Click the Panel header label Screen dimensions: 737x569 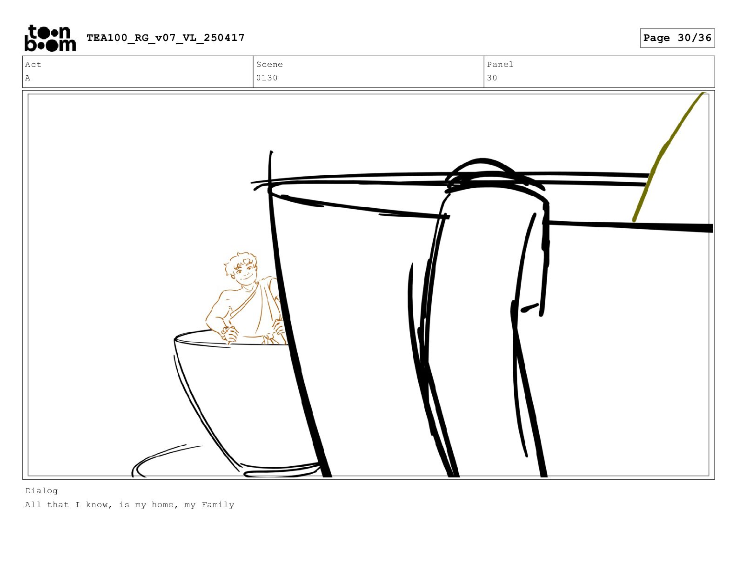(500, 65)
